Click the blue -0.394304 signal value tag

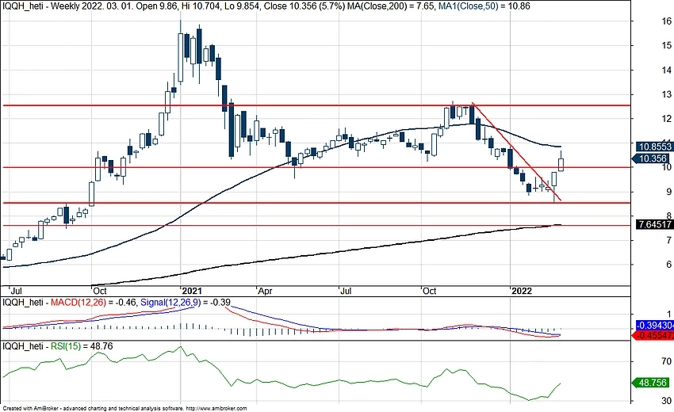pos(654,326)
